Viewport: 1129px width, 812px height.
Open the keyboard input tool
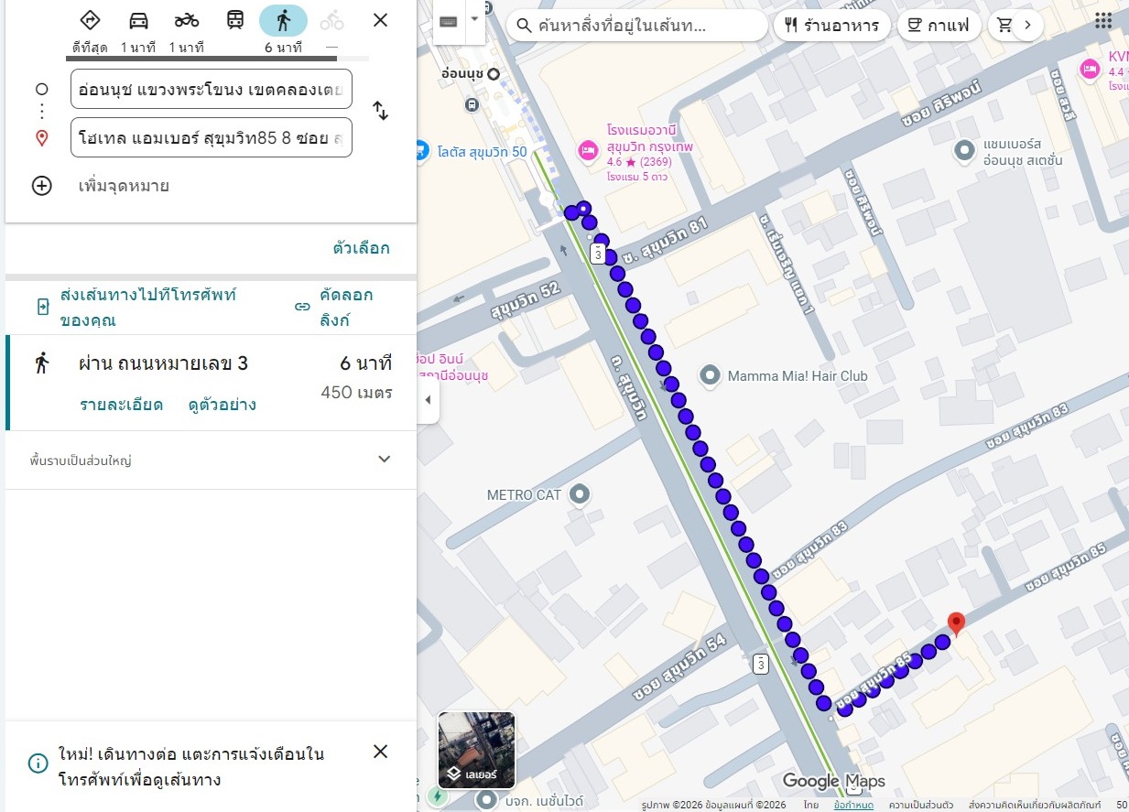(x=448, y=21)
